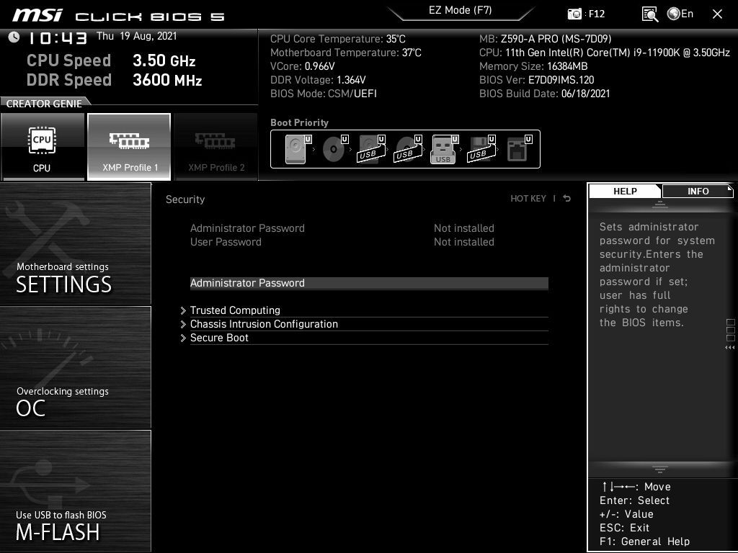Select the USB hard disk boot device

coord(371,149)
